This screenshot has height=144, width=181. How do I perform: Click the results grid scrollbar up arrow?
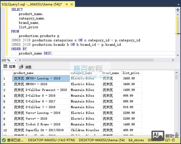[176, 73]
